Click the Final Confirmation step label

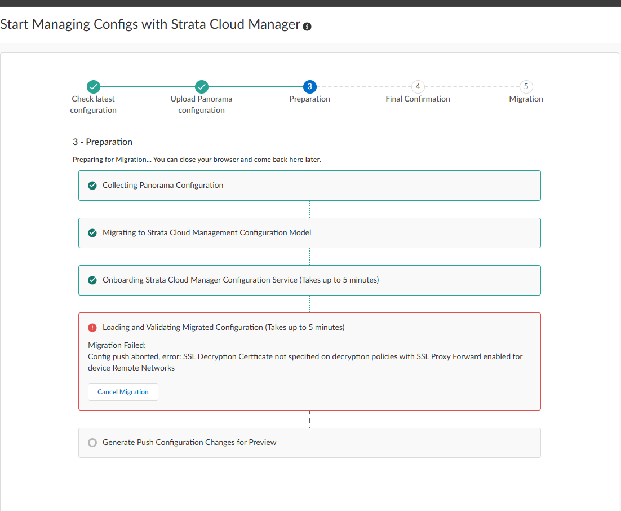[418, 99]
